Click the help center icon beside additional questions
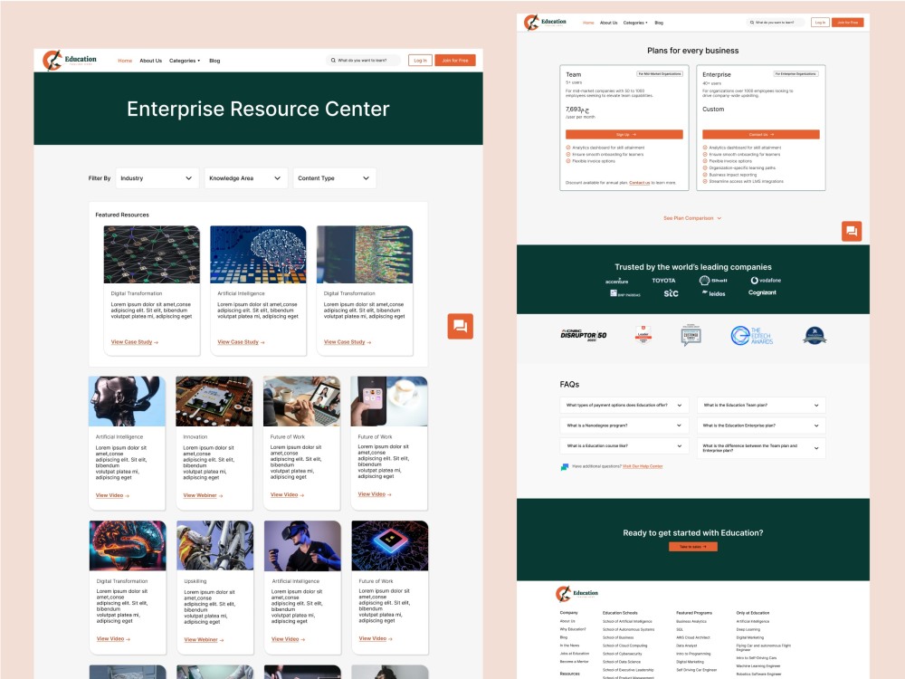The width and height of the screenshot is (905, 679). pos(565,466)
